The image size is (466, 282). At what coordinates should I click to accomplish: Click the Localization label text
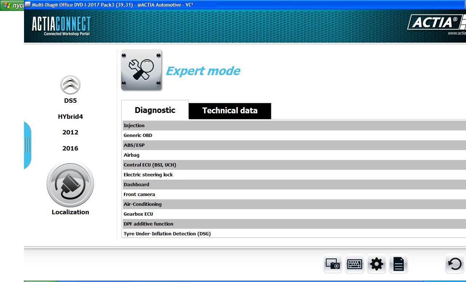pos(70,212)
